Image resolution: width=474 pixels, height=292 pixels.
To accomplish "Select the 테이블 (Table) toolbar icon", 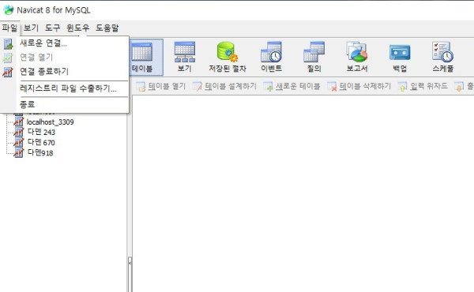I will coord(142,57).
